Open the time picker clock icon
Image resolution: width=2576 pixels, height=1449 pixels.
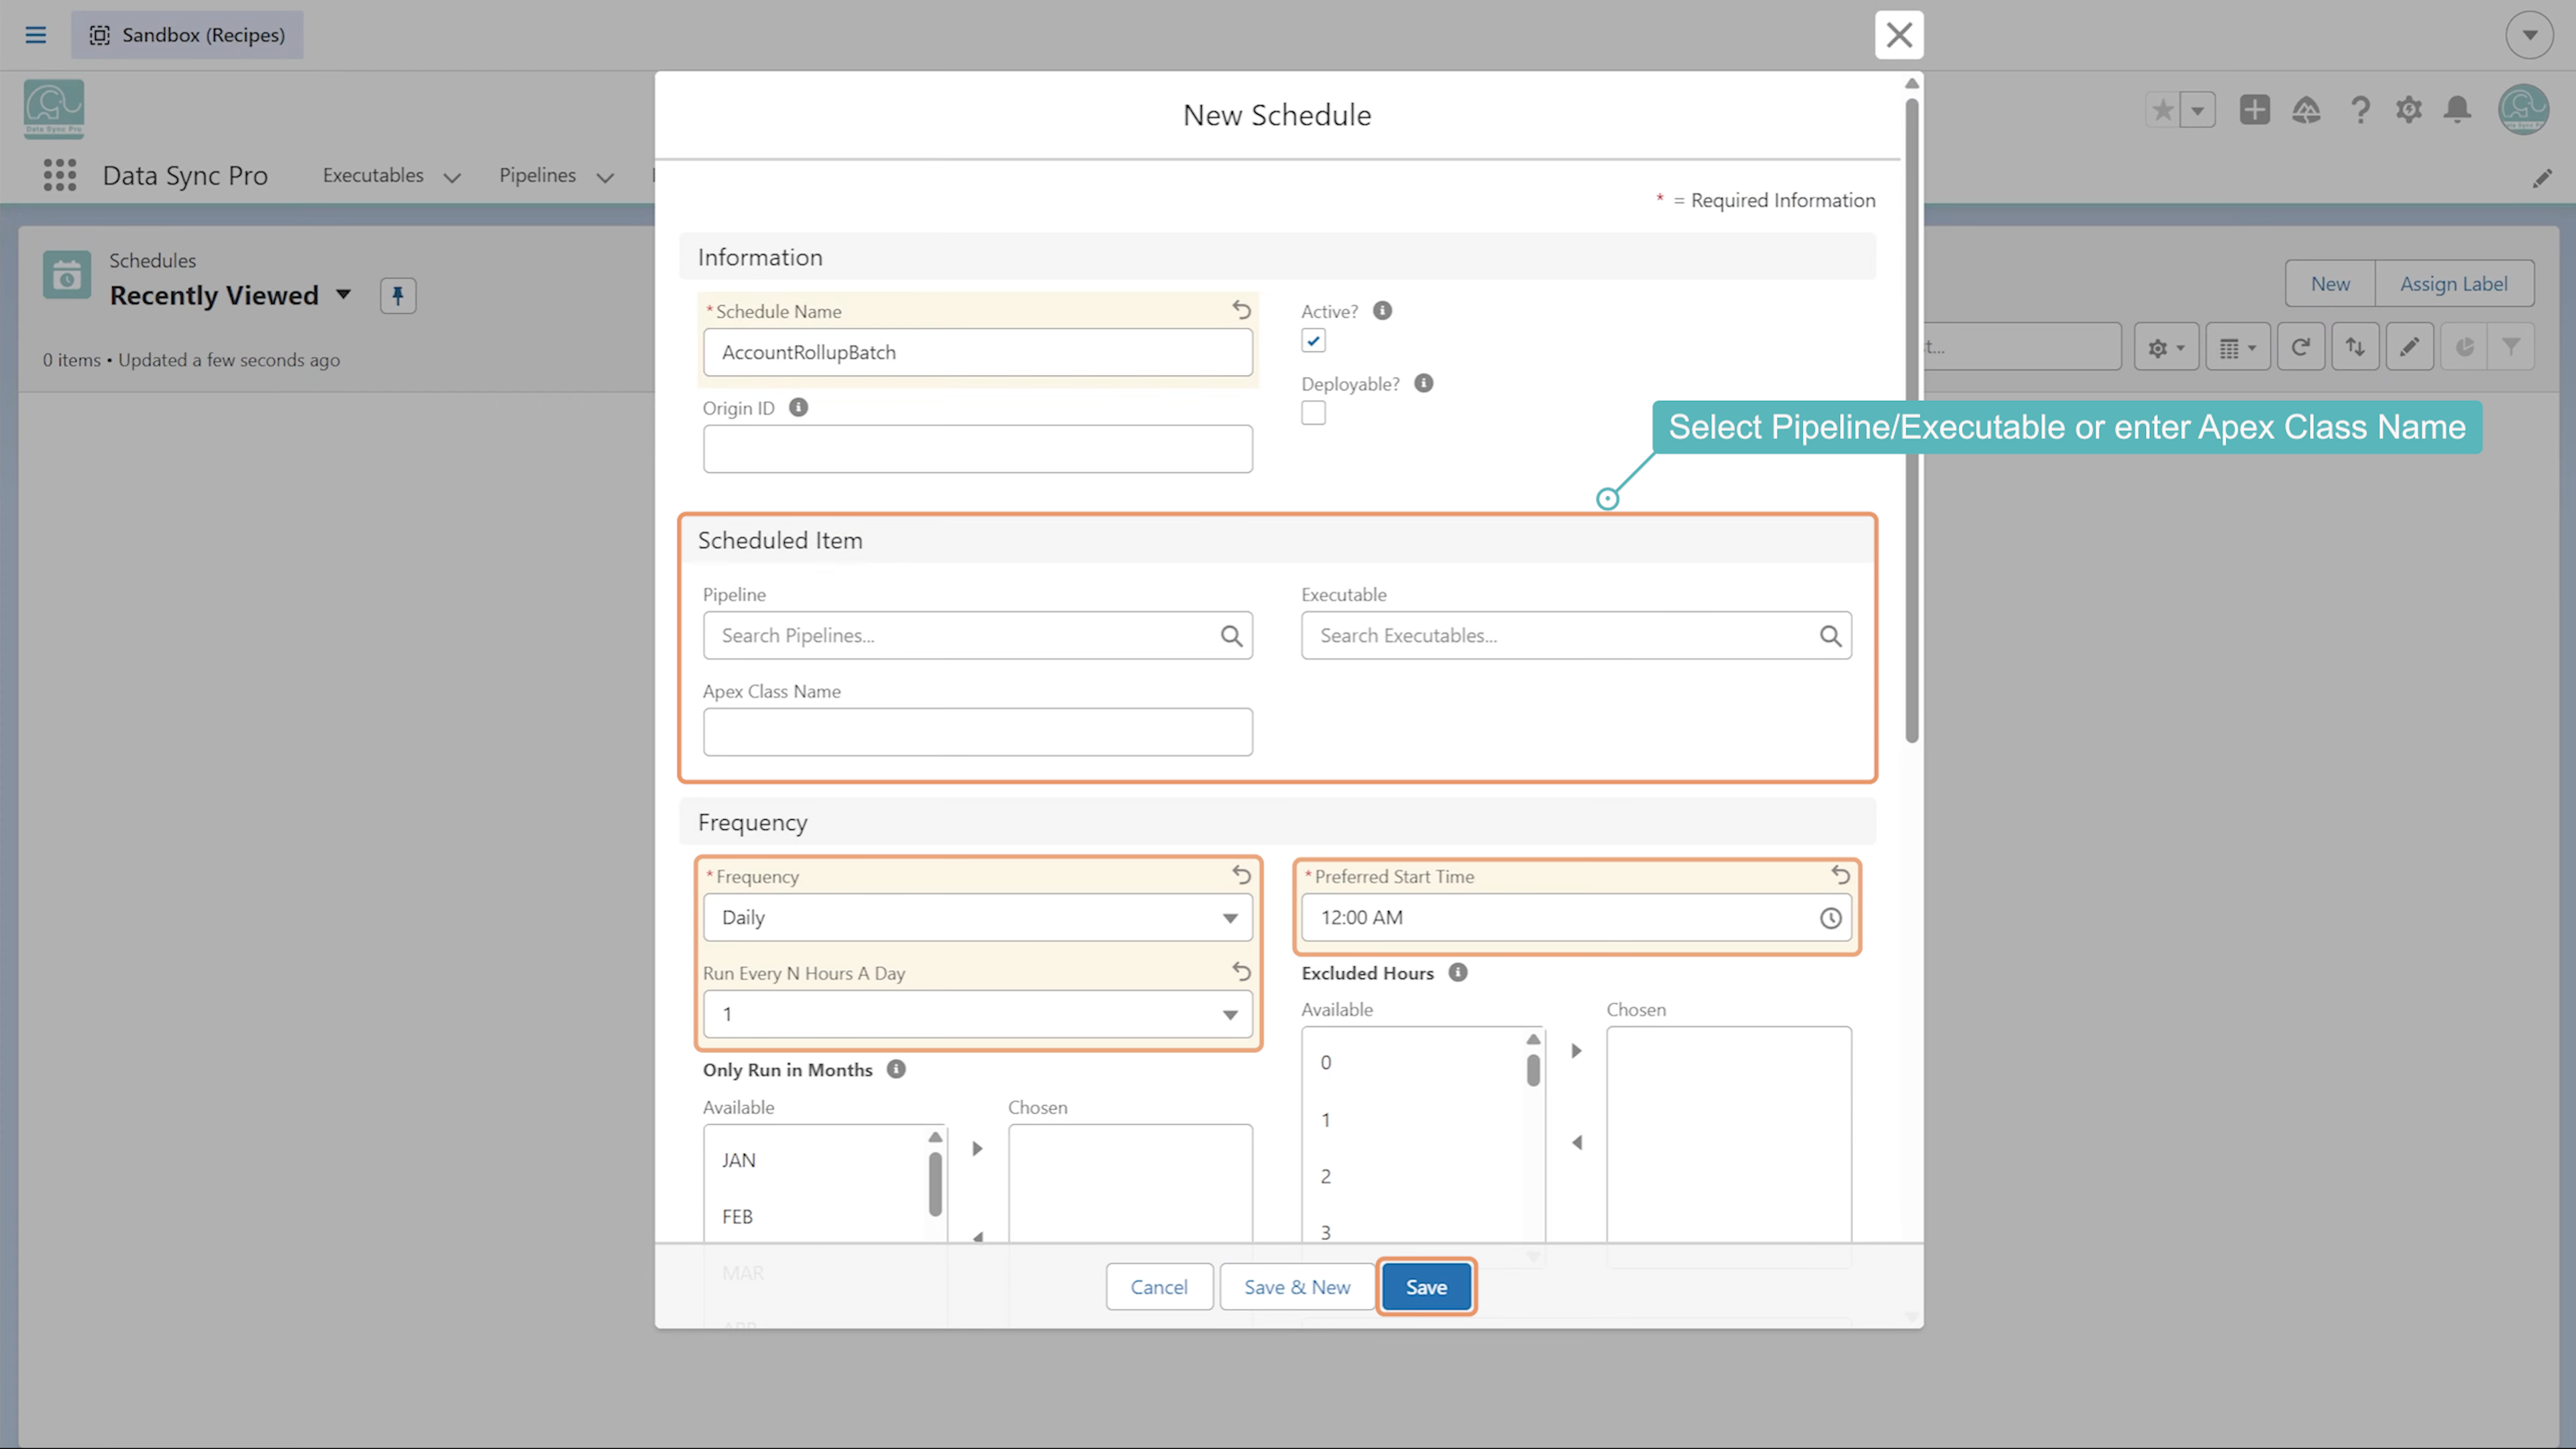[1830, 918]
